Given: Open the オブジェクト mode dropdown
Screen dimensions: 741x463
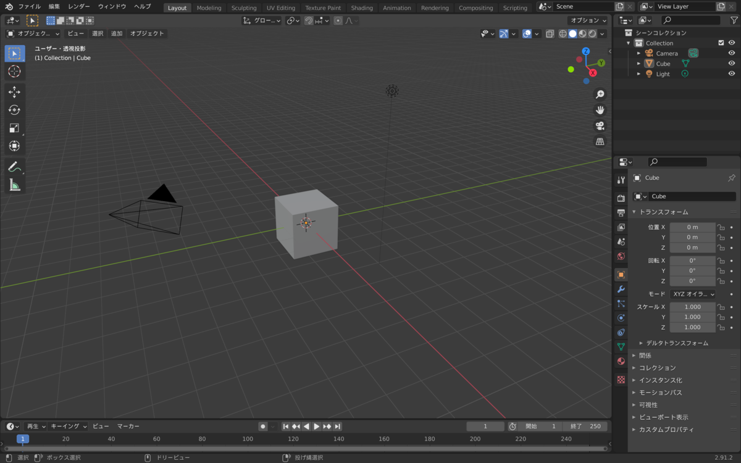Looking at the screenshot, I should [33, 33].
